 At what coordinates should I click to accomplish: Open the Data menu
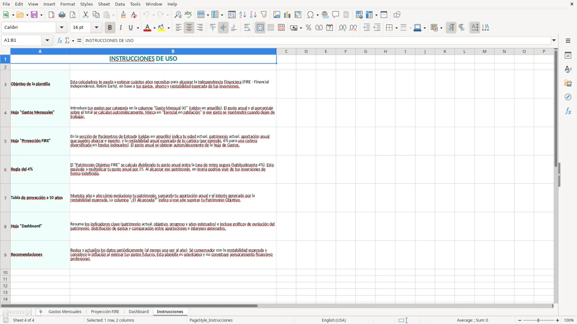point(120,4)
